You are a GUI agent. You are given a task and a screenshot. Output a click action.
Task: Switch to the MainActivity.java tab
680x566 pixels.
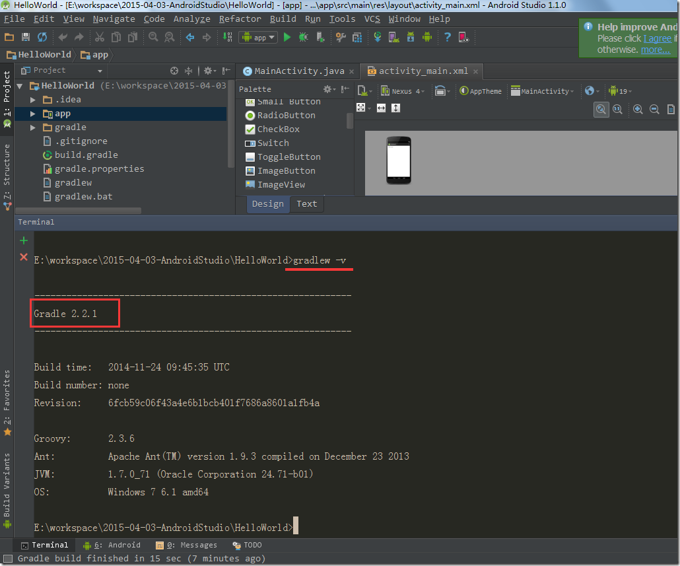point(298,71)
